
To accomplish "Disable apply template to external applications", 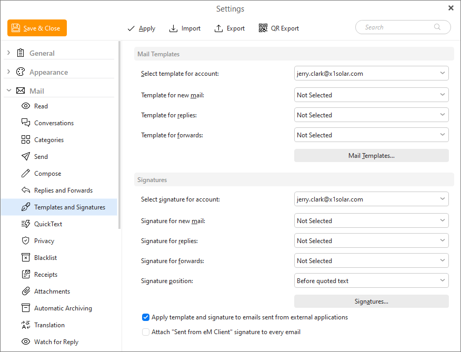I will [x=146, y=317].
